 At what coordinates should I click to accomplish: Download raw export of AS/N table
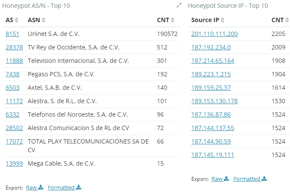coord(35,187)
